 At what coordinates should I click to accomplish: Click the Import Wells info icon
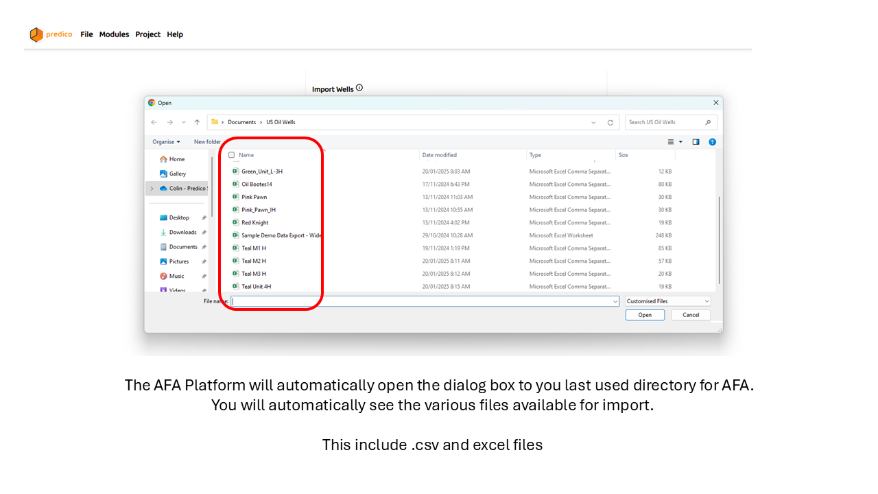(x=359, y=88)
